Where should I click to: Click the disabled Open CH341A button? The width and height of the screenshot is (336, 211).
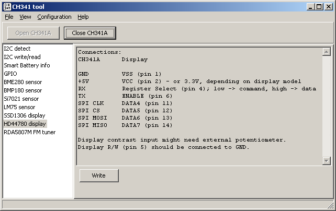coord(33,33)
